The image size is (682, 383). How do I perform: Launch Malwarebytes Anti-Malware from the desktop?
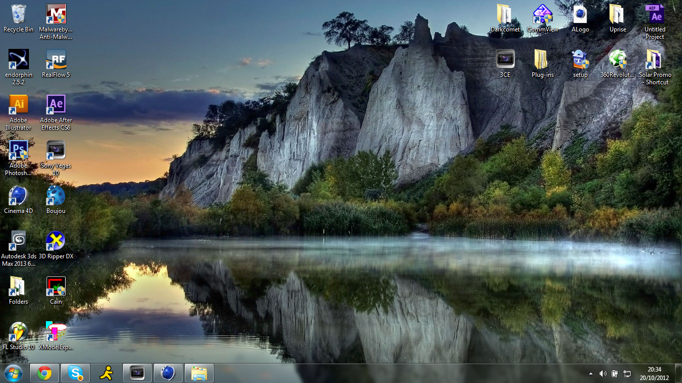click(56, 22)
